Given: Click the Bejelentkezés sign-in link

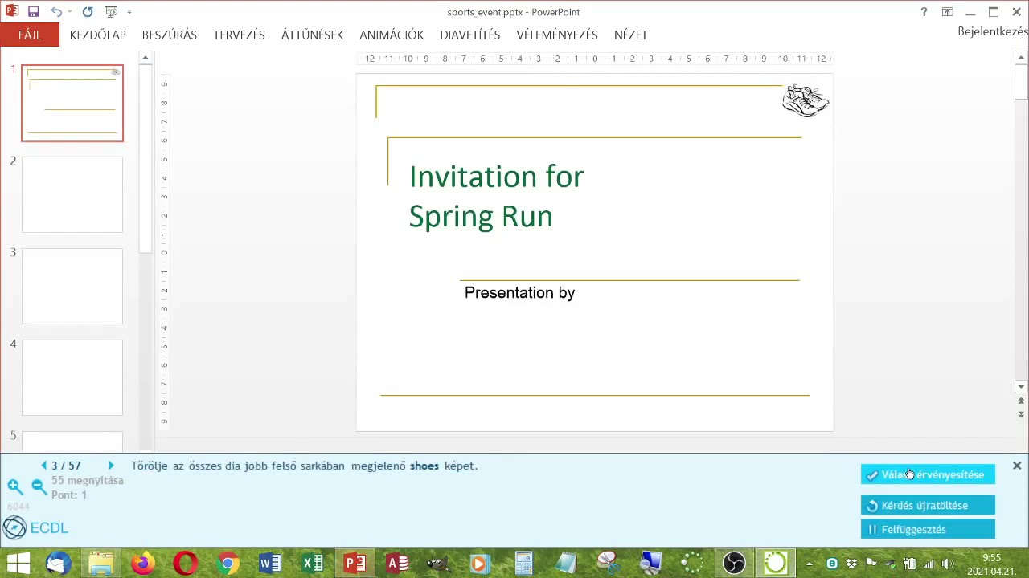Looking at the screenshot, I should point(993,31).
